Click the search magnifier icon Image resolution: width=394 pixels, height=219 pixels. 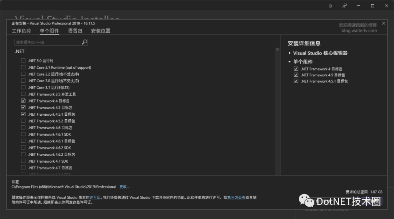click(84, 42)
